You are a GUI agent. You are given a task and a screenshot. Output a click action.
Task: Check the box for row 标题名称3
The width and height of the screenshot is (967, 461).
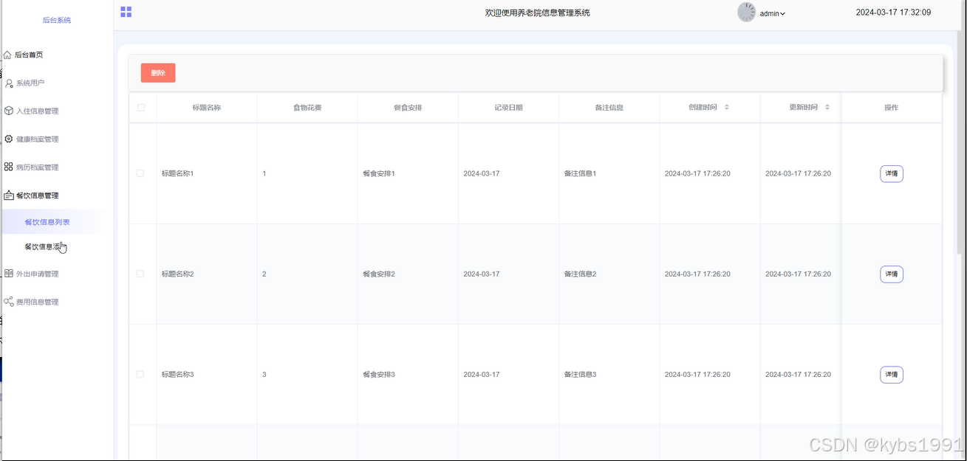[140, 375]
